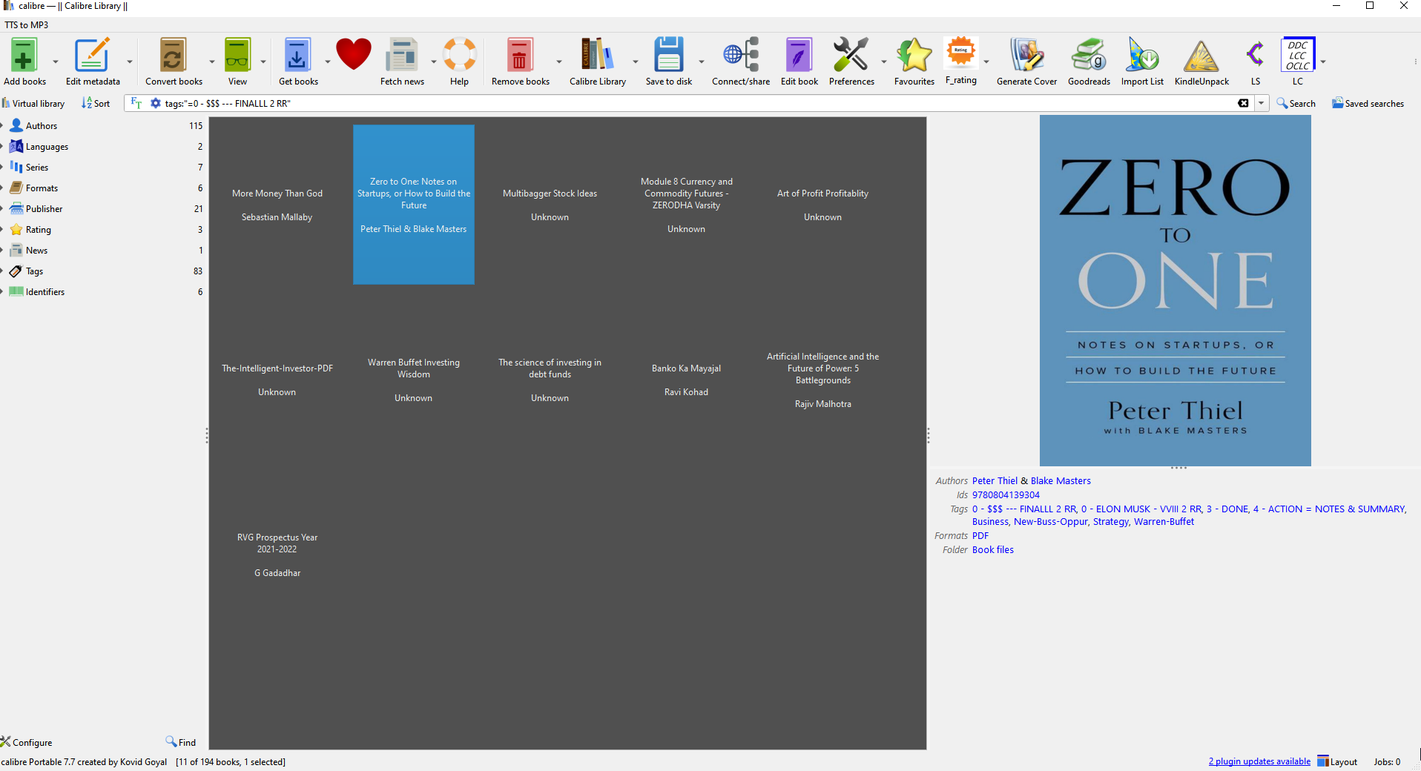
Task: Click the '2 plugin updates available' link
Action: point(1259,761)
